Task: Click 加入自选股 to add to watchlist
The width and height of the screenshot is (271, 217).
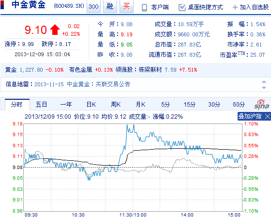Action: [x=254, y=7]
